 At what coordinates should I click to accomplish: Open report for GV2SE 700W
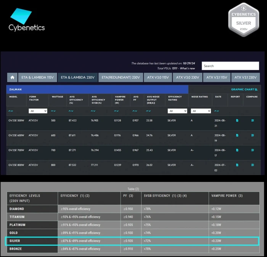[x=237, y=150]
